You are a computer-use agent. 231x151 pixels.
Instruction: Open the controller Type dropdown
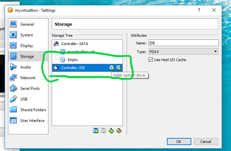point(183,51)
